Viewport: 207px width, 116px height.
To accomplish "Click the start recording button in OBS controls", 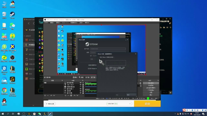I will (x=151, y=85).
